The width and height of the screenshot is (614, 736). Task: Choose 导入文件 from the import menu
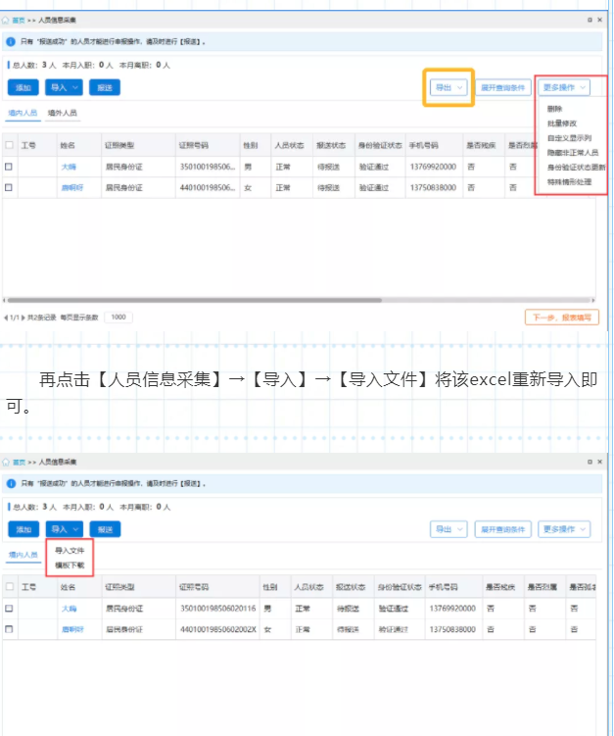[x=70, y=551]
